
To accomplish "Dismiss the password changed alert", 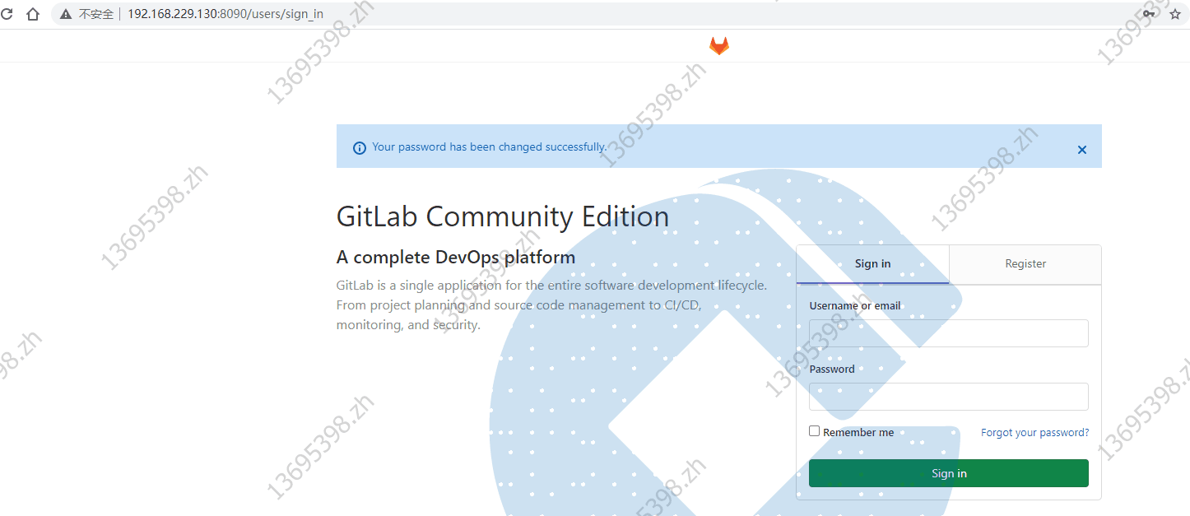I will (x=1082, y=150).
